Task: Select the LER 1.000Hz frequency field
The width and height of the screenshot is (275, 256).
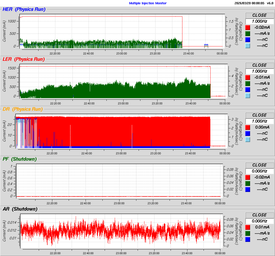Action: click(259, 71)
